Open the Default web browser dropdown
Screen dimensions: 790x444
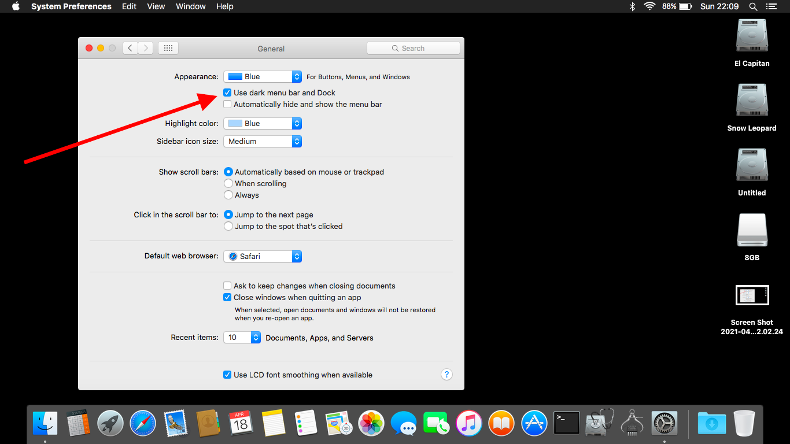pos(263,256)
